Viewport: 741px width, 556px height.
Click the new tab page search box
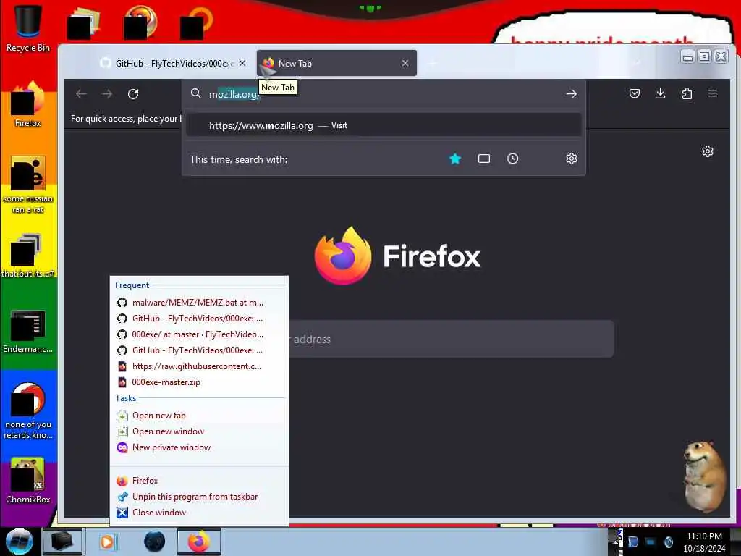click(452, 339)
